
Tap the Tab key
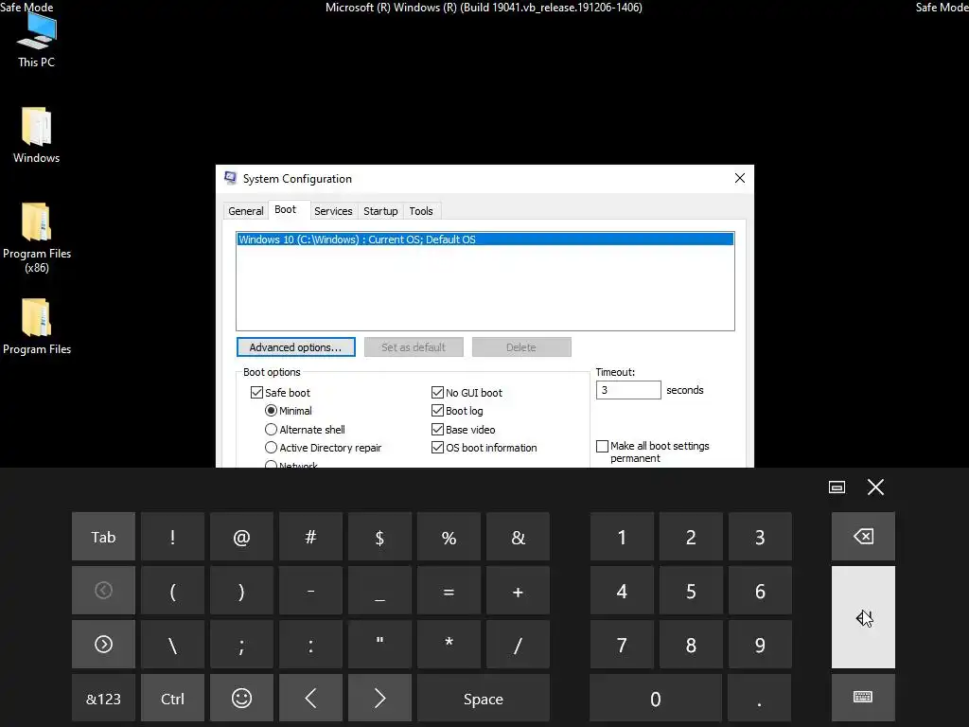[103, 537]
